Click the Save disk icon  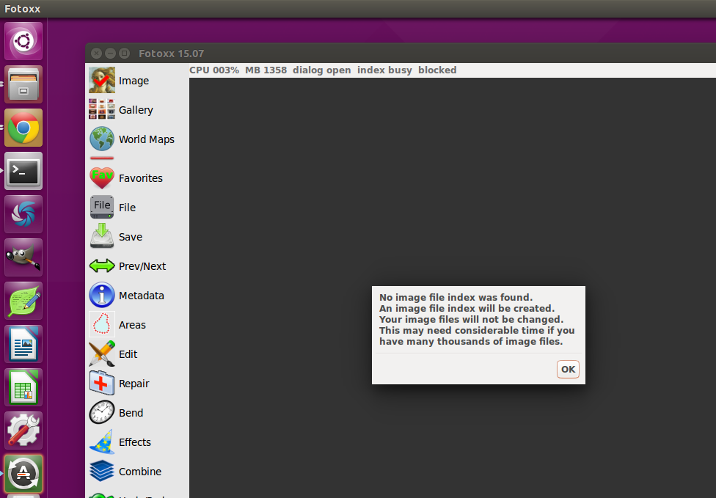(101, 236)
